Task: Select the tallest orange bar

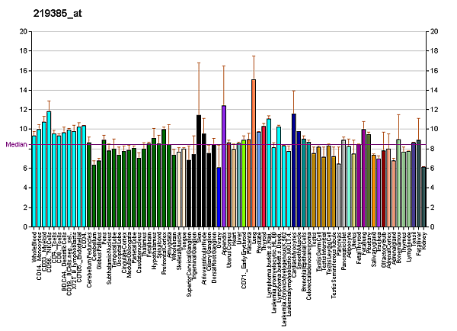Action: point(253,153)
